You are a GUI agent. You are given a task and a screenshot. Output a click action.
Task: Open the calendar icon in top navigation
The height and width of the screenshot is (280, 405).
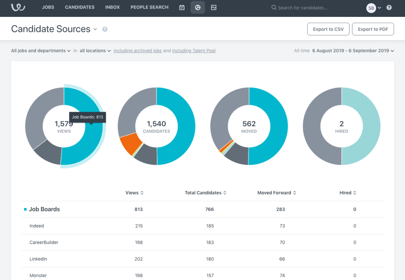pos(182,7)
